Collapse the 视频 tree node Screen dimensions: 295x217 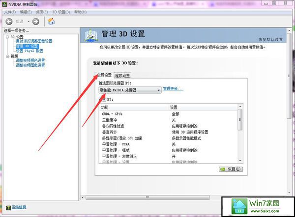tap(7, 56)
